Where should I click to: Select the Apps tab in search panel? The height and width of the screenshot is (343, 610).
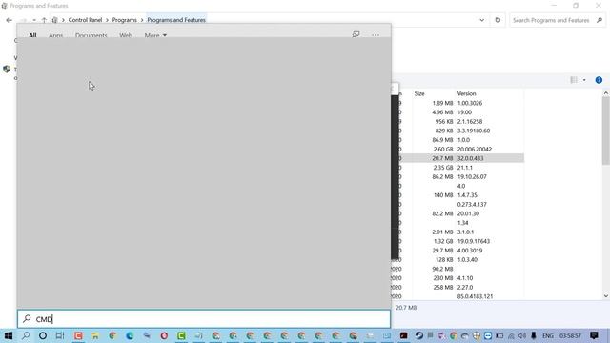(x=55, y=35)
